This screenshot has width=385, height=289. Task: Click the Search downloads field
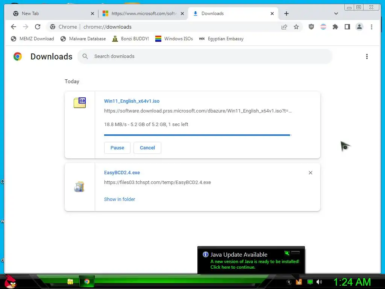[205, 56]
